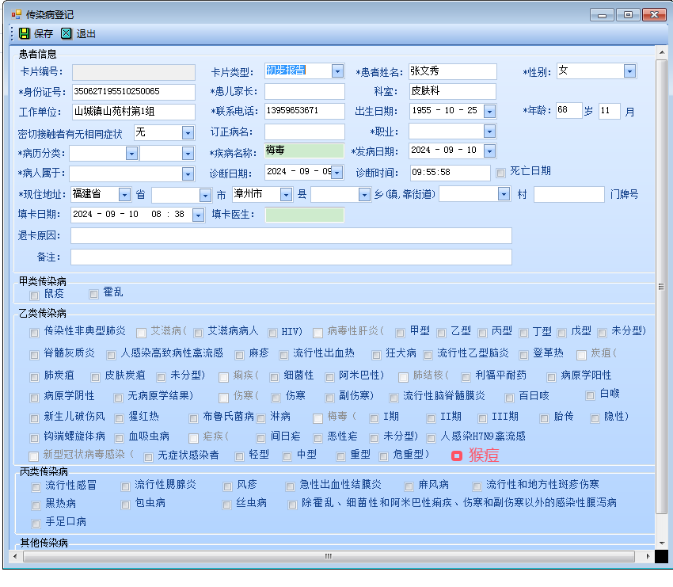Expand the 卡片类型 dropdown

337,71
